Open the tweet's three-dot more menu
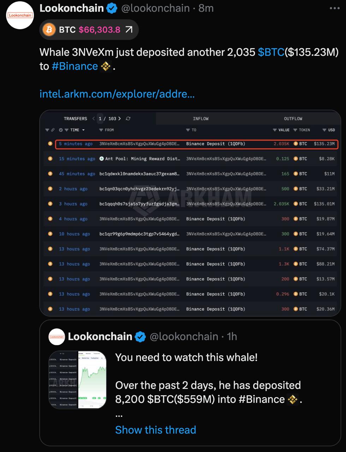346x452 pixels. pos(334,8)
